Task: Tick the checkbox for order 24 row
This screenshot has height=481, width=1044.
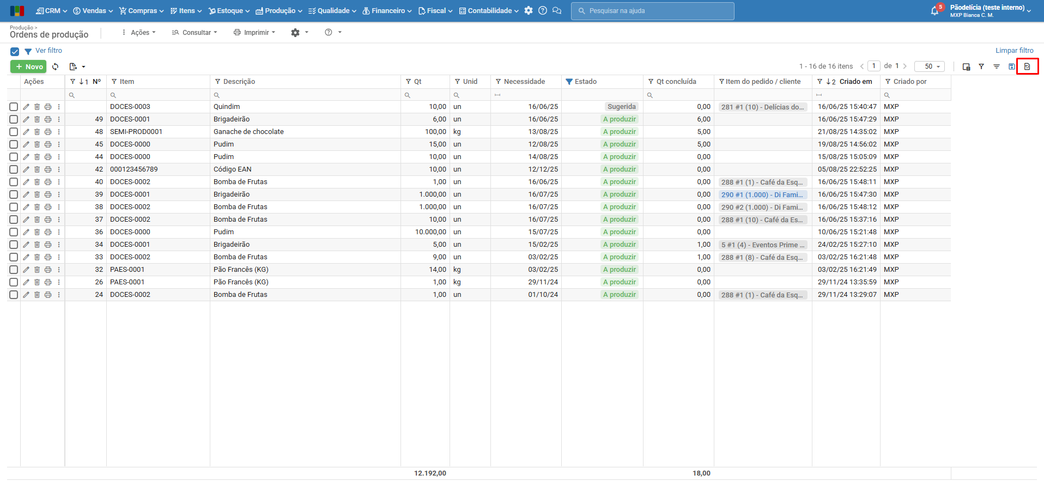Action: tap(14, 295)
